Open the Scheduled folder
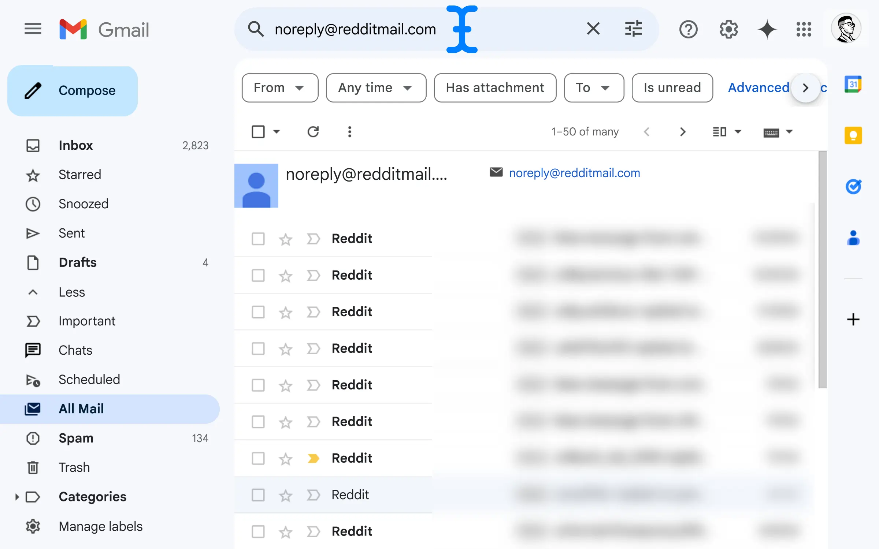 [110, 380]
